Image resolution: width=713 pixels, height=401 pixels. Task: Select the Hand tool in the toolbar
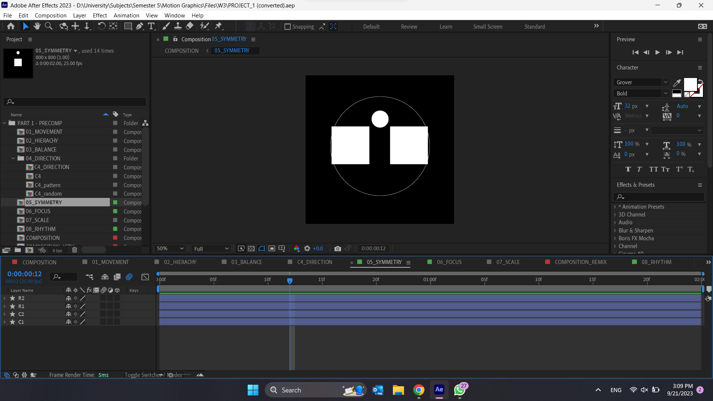pos(37,26)
